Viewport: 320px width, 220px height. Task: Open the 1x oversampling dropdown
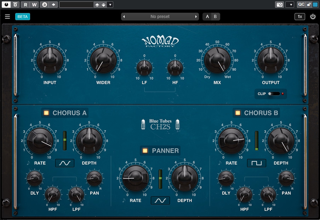point(299,17)
